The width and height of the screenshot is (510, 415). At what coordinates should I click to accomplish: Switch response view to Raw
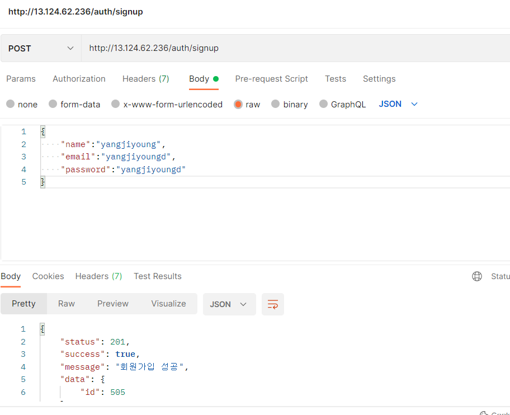67,304
